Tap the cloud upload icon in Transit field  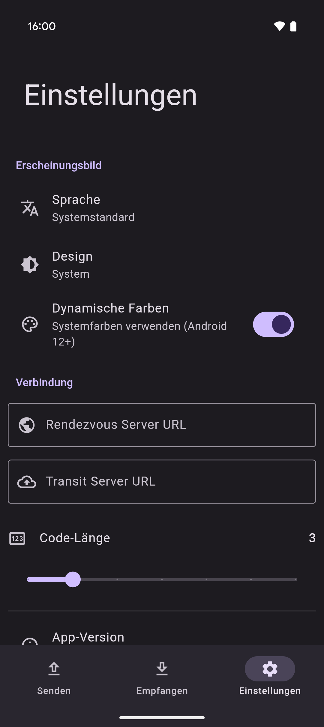click(27, 482)
